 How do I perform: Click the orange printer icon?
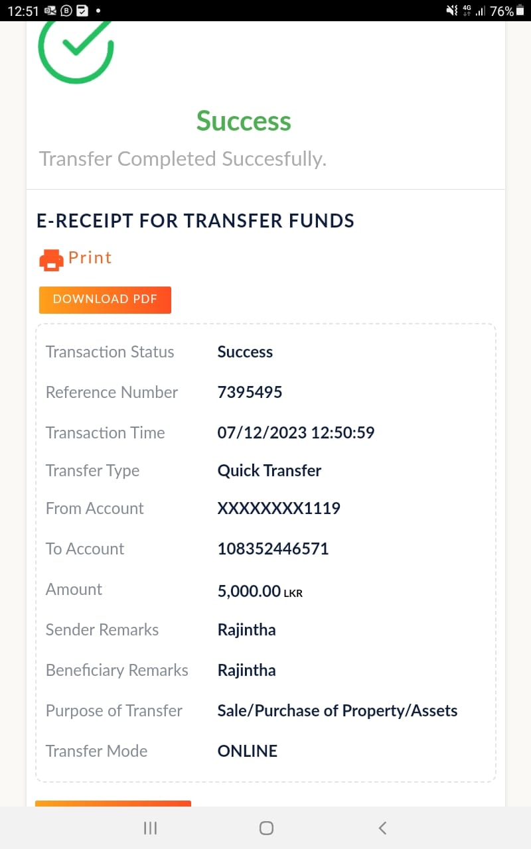coord(51,259)
